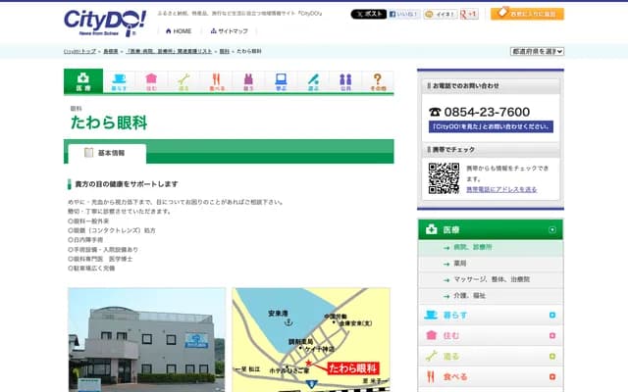Image resolution: width=628 pixels, height=392 pixels.
Task: Click the 医療・病院、診療所 list breadcrumb link
Action: (169, 51)
